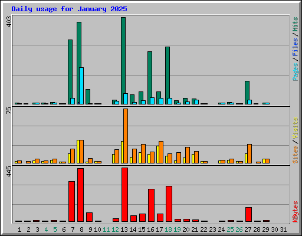Screen dimensions: 302x236
Task: Select the cyan Pages bar for day 8
Action: [x=81, y=86]
